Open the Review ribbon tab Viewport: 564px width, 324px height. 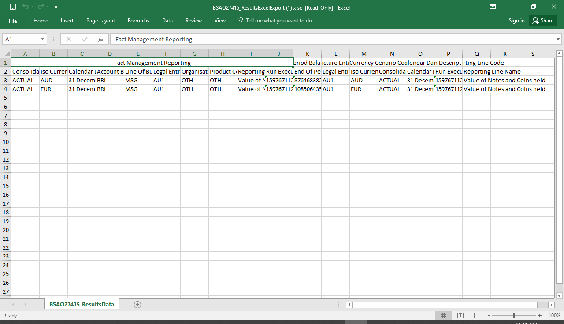tap(193, 20)
